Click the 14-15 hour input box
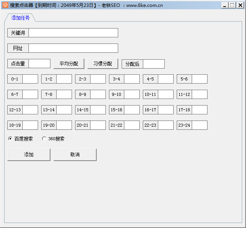The height and width of the screenshot is (228, 246). [x=98, y=110]
